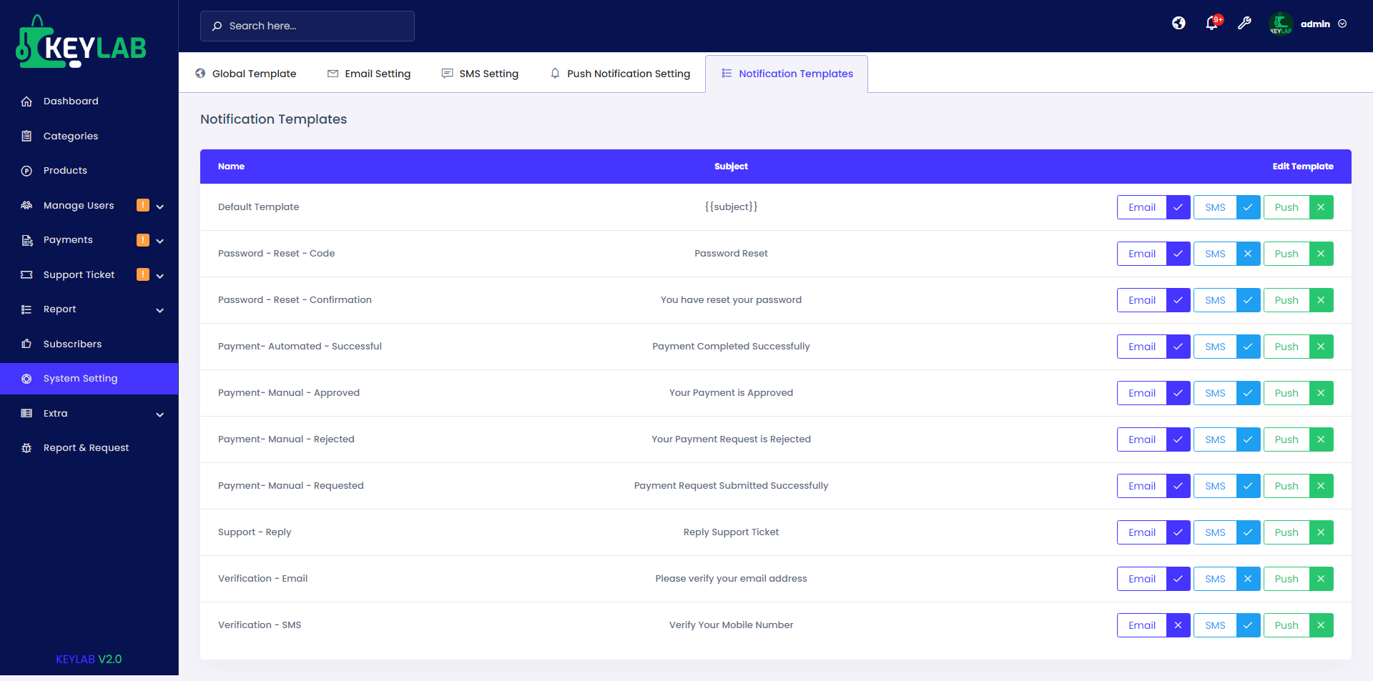This screenshot has height=681, width=1373.
Task: Click the KEYLAB V2.0 footer text
Action: point(89,659)
